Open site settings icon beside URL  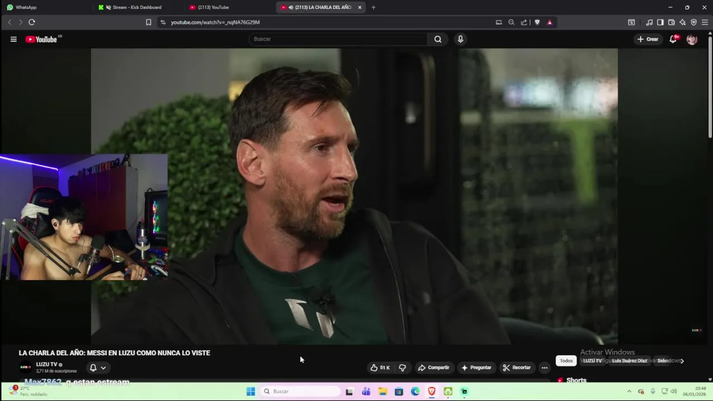click(x=163, y=22)
